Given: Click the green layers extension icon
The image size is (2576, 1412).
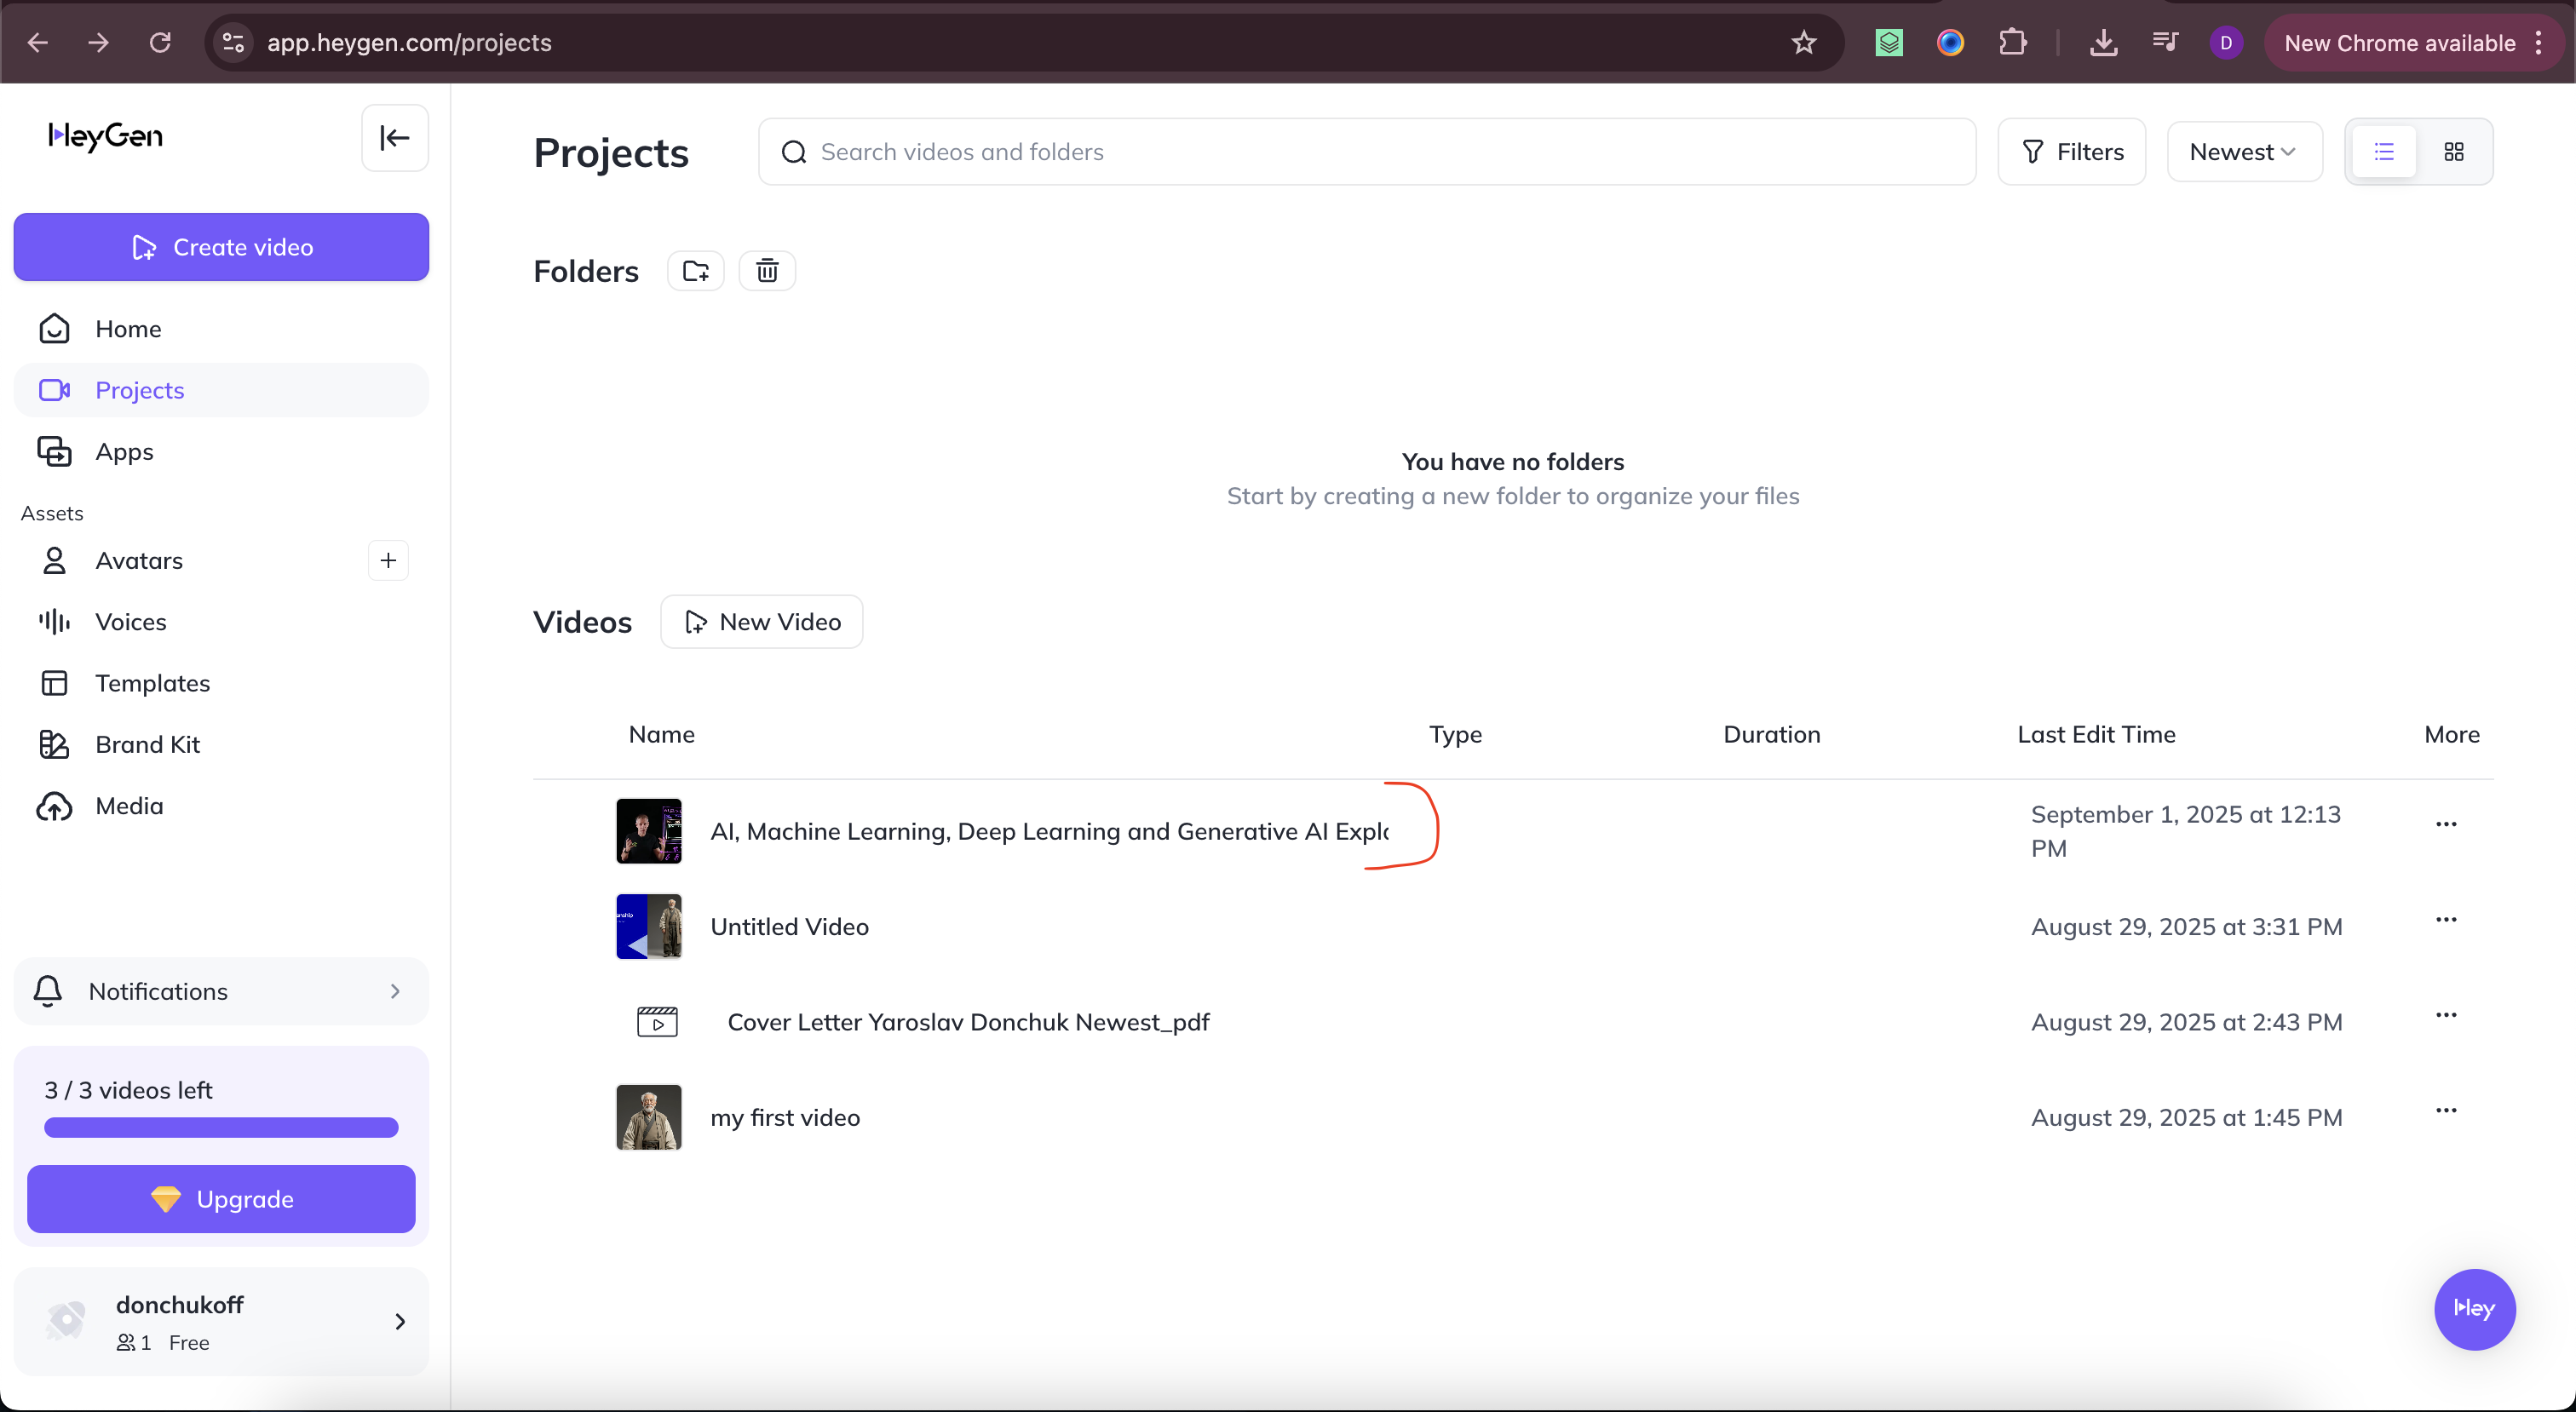Looking at the screenshot, I should [x=1889, y=42].
